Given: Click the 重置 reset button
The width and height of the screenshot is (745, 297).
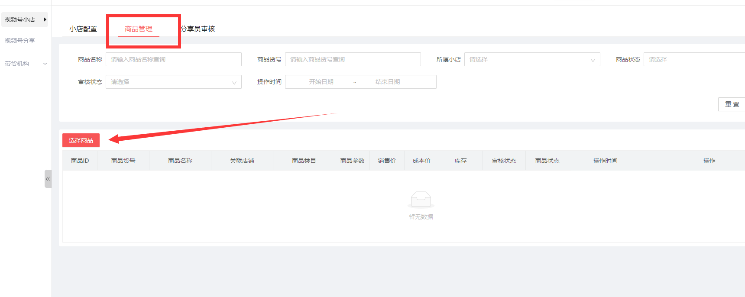Looking at the screenshot, I should pyautogui.click(x=732, y=104).
